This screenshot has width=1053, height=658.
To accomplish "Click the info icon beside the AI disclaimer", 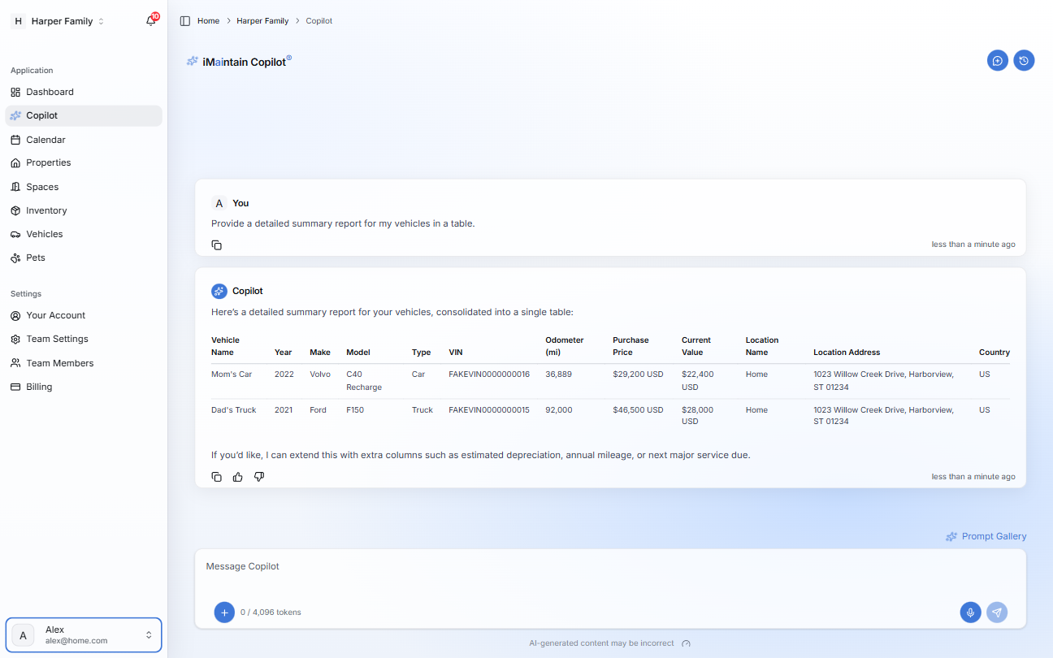I will 686,643.
